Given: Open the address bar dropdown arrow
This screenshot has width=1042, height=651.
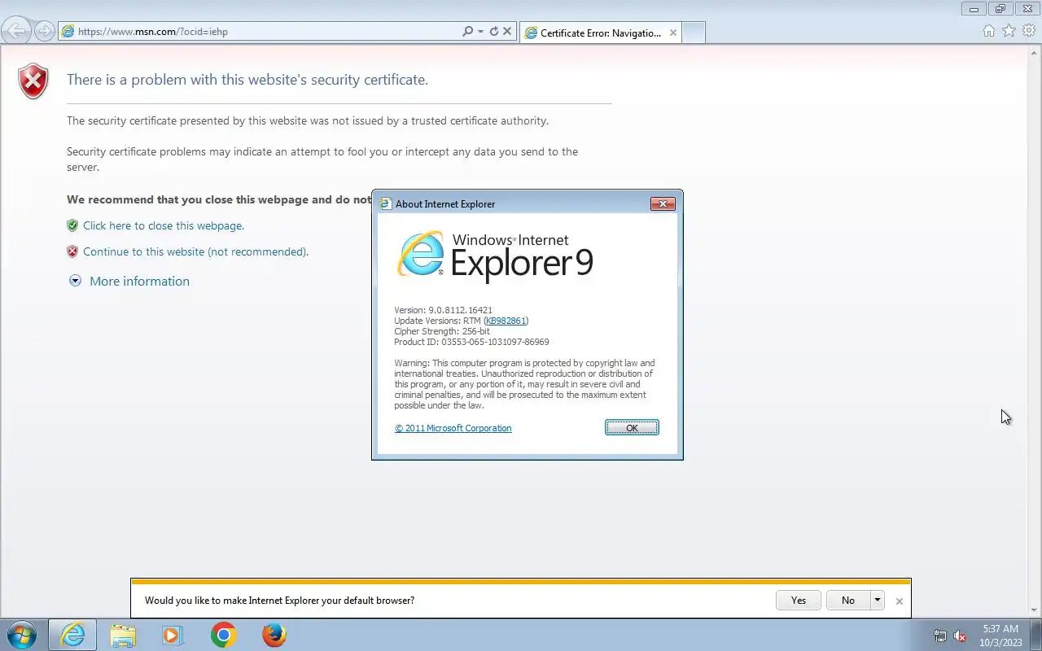Looking at the screenshot, I should [480, 32].
